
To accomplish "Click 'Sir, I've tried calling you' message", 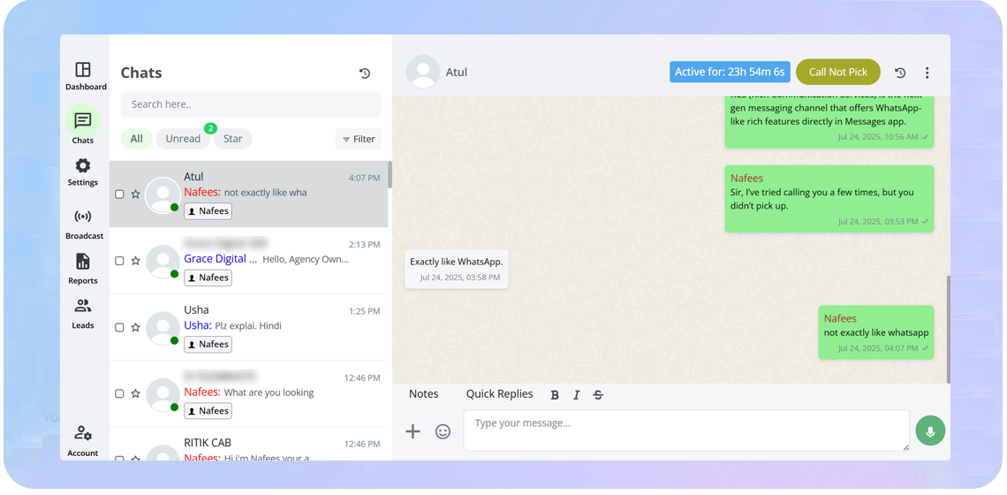I will (x=829, y=199).
